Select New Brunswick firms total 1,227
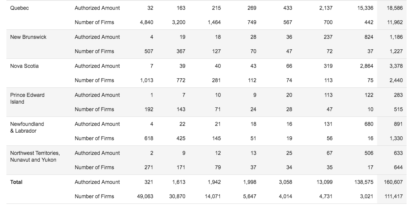This screenshot has height=208, width=413. click(396, 52)
